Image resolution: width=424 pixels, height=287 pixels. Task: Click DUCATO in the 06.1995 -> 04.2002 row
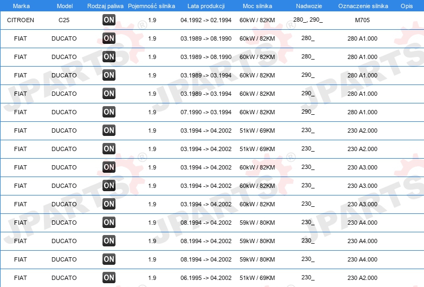click(64, 278)
